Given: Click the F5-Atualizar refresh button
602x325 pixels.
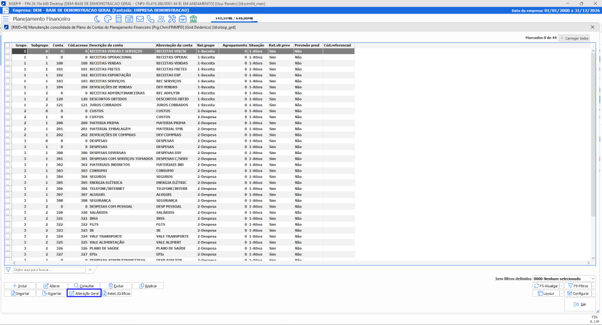Looking at the screenshot, I should tap(546, 286).
